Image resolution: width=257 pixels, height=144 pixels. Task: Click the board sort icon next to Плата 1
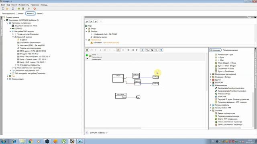point(90,56)
